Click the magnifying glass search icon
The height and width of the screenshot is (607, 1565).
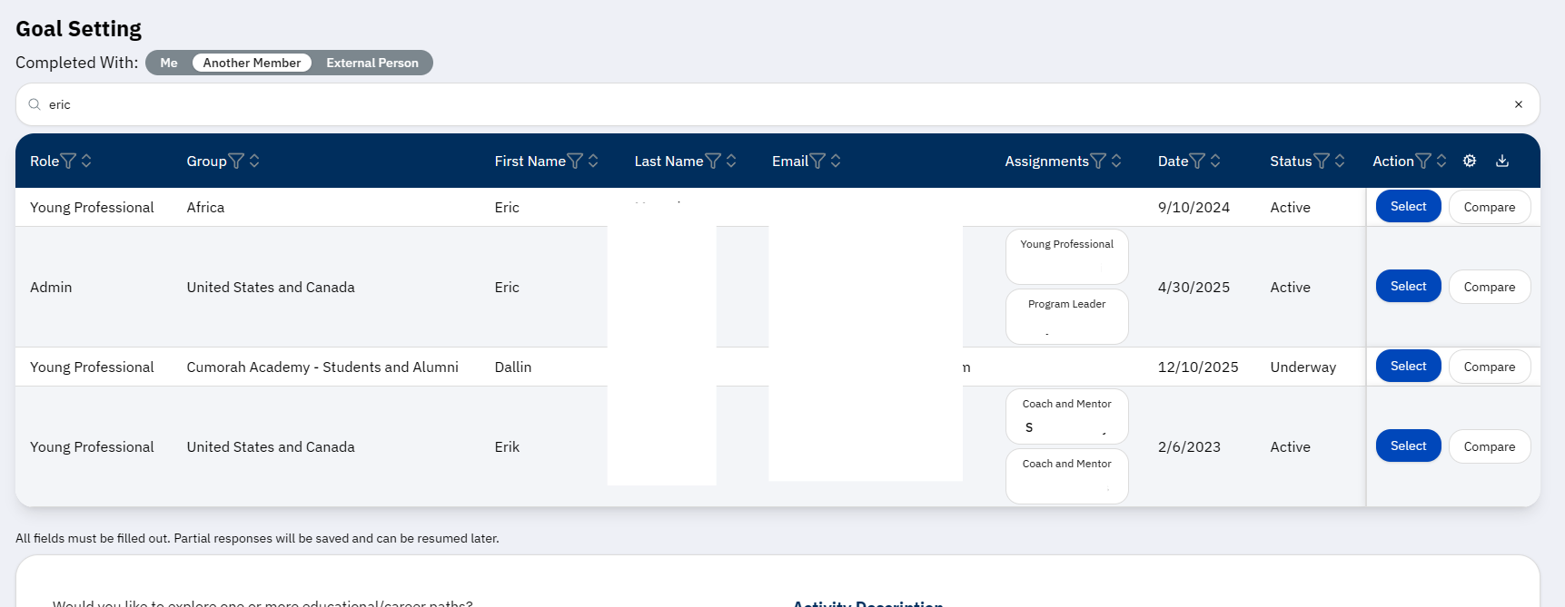coord(33,104)
